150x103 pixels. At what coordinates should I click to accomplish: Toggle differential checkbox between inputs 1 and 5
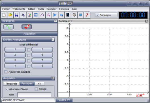[29, 50]
